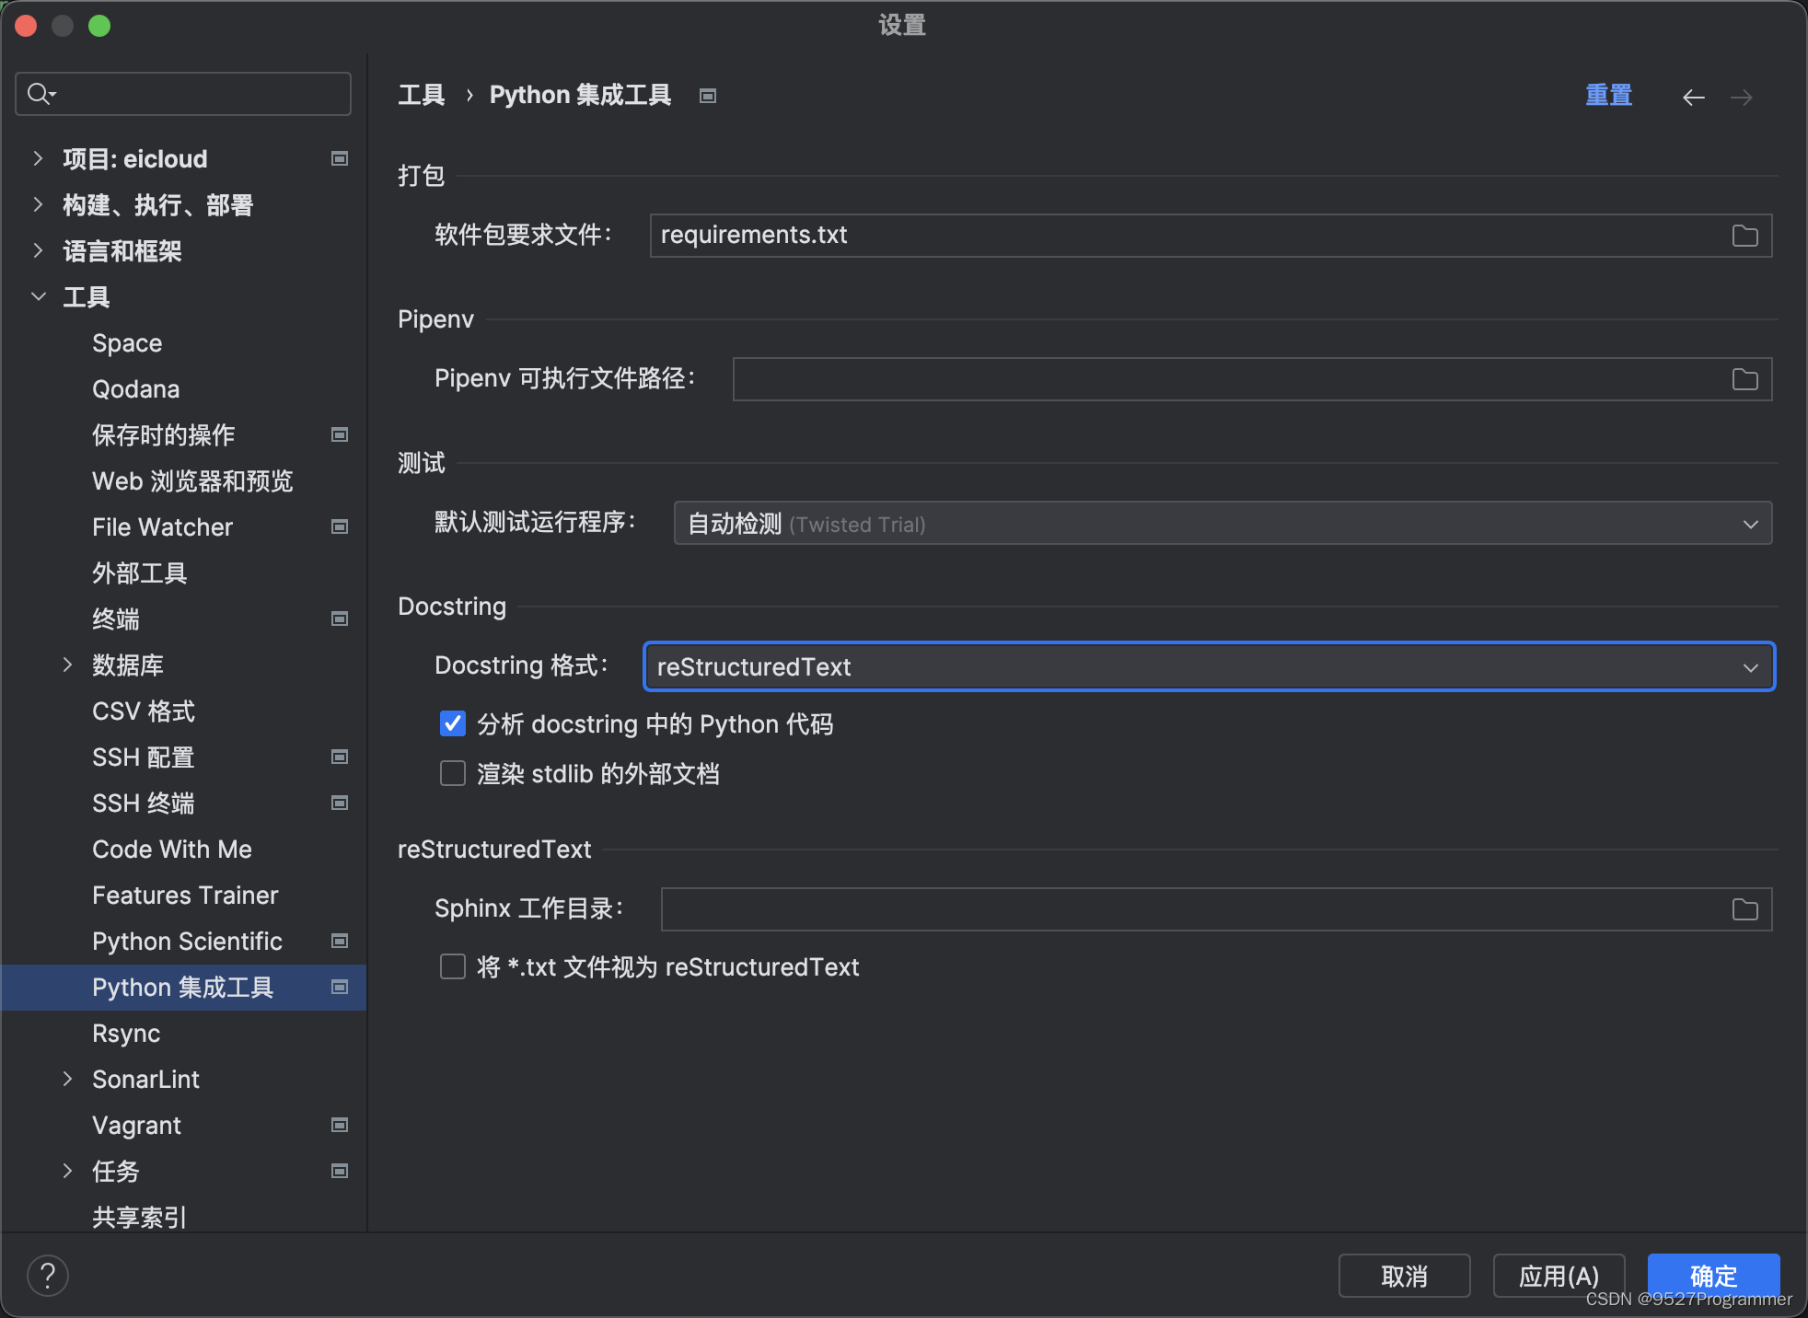The width and height of the screenshot is (1808, 1318).
Task: Click the search magnifier in settings sidebar
Action: [39, 93]
